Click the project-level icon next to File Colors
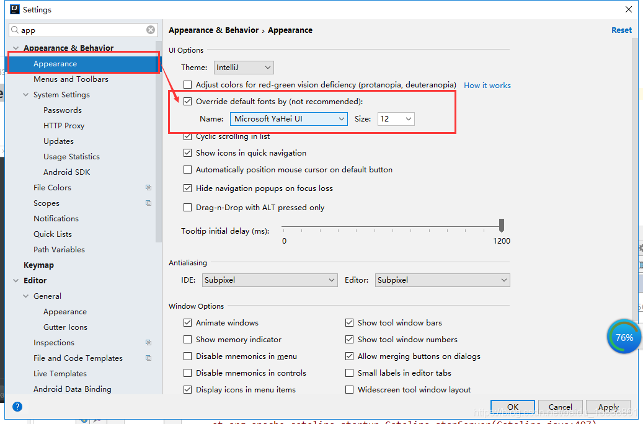This screenshot has height=424, width=643. point(148,187)
